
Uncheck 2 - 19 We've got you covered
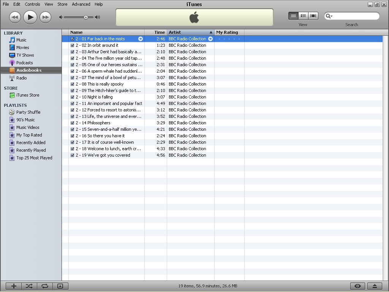[x=73, y=155]
